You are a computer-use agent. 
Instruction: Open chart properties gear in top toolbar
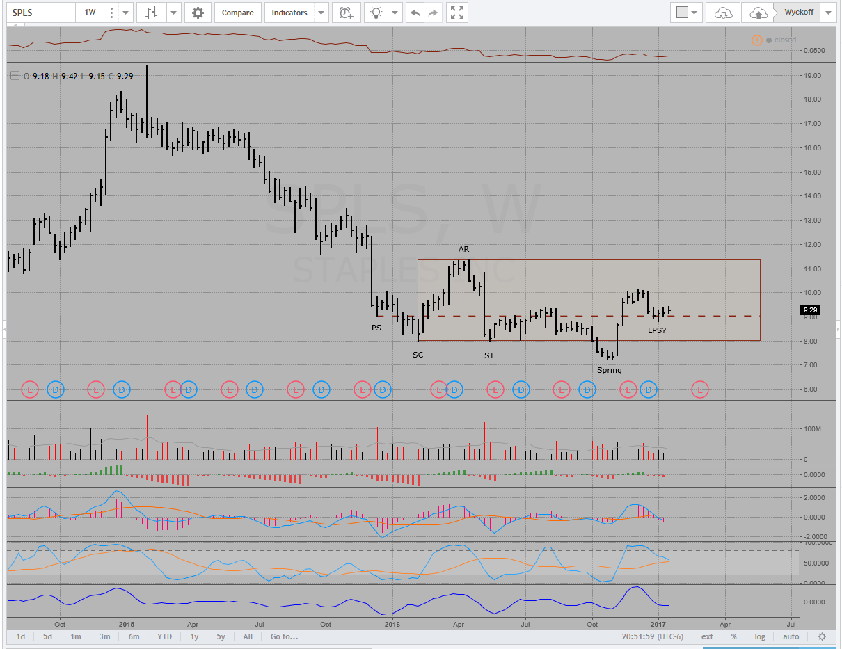(198, 13)
